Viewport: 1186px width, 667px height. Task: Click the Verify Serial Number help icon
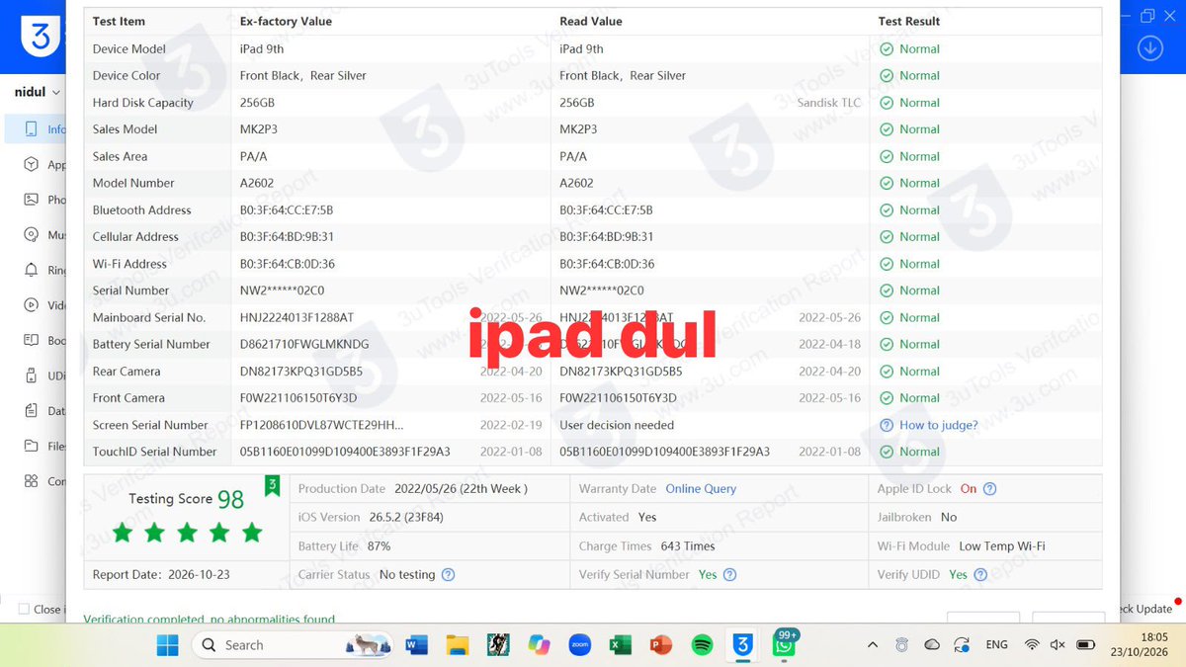[729, 575]
